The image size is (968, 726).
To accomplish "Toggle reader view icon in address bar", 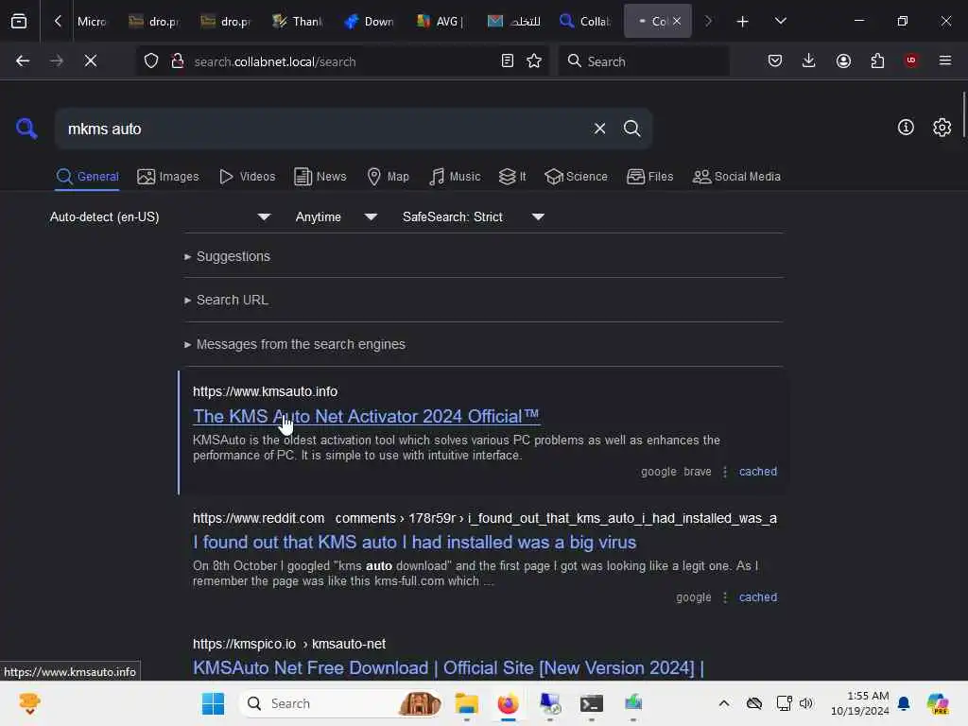I will (508, 61).
